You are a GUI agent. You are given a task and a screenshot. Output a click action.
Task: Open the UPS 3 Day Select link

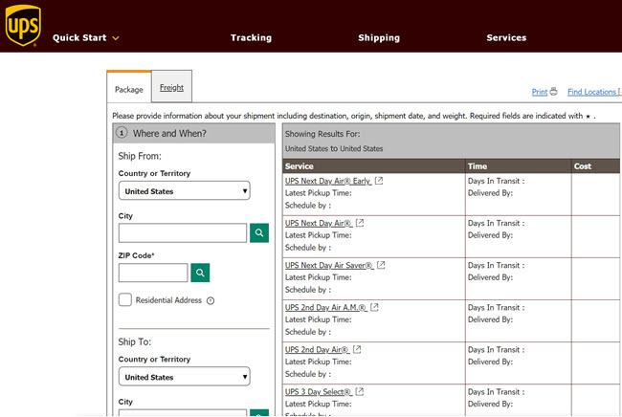pyautogui.click(x=319, y=391)
